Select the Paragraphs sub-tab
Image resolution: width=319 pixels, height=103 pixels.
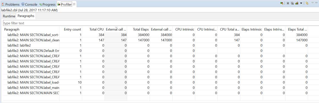(26, 16)
